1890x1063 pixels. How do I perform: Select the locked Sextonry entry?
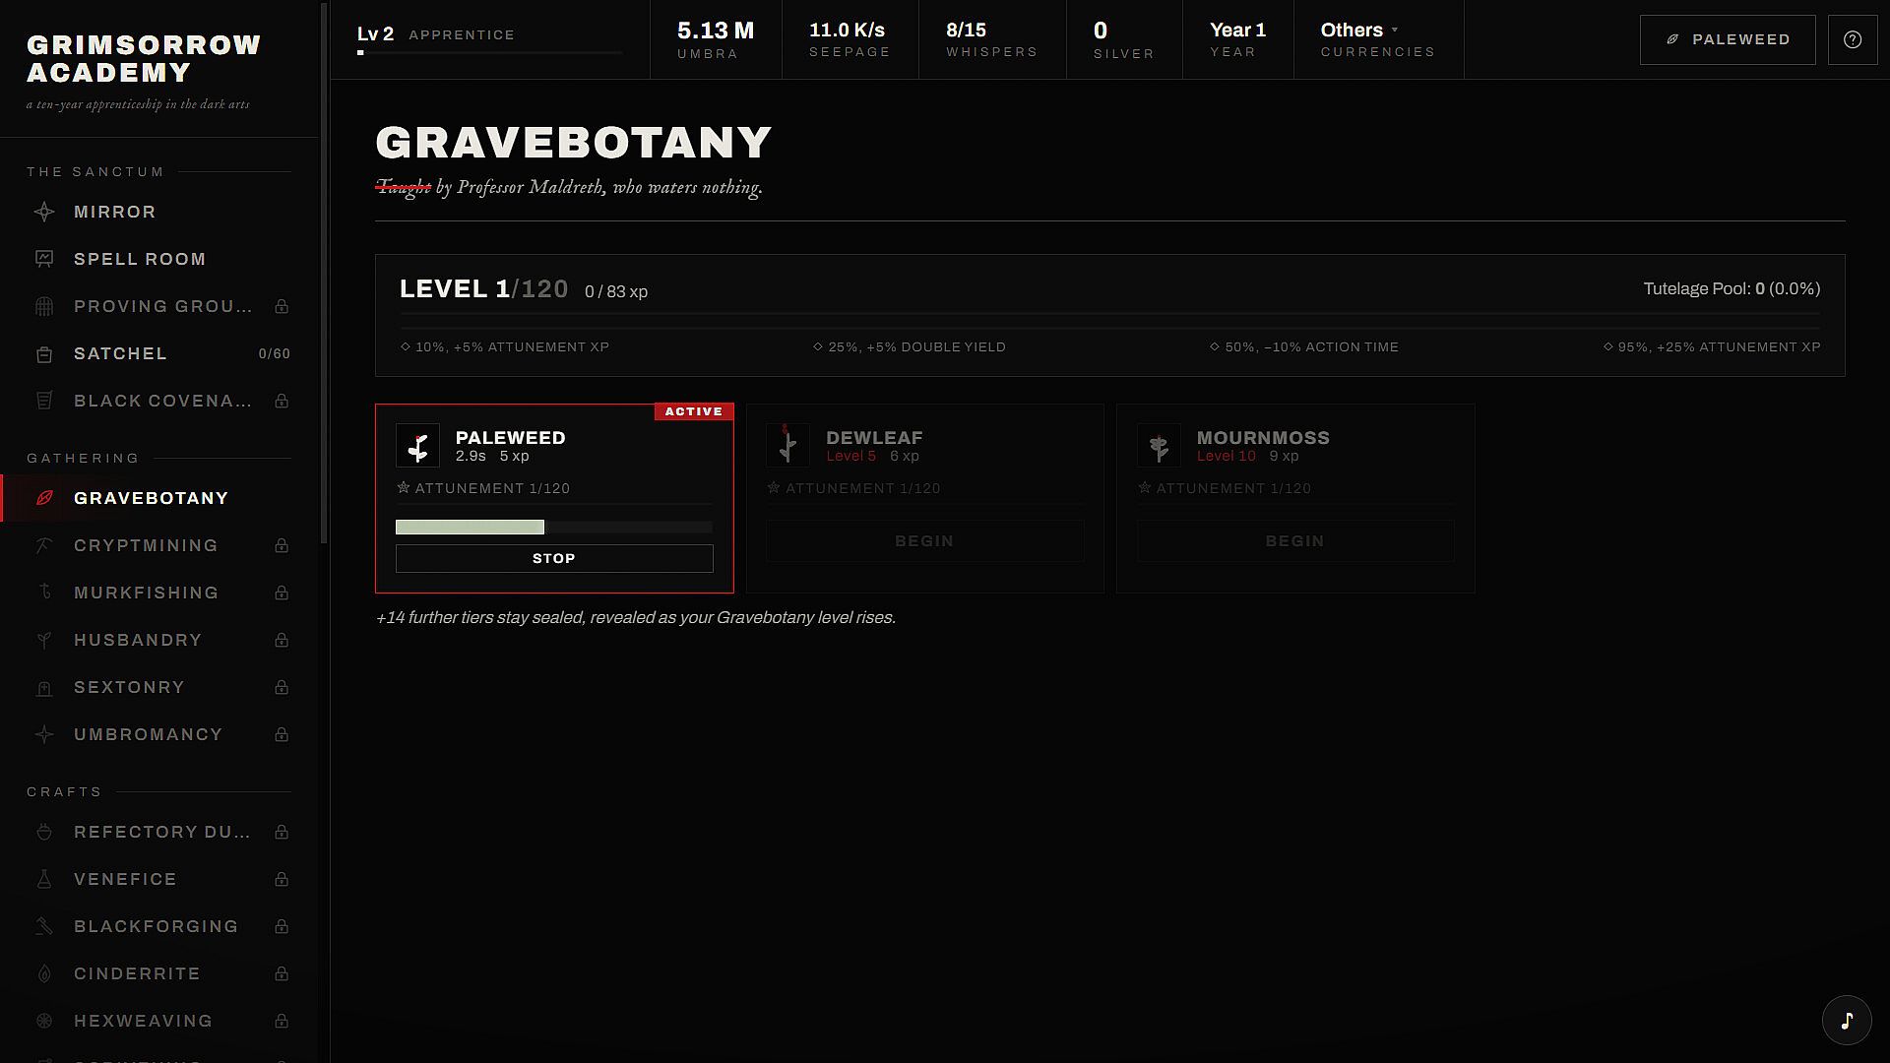(158, 687)
